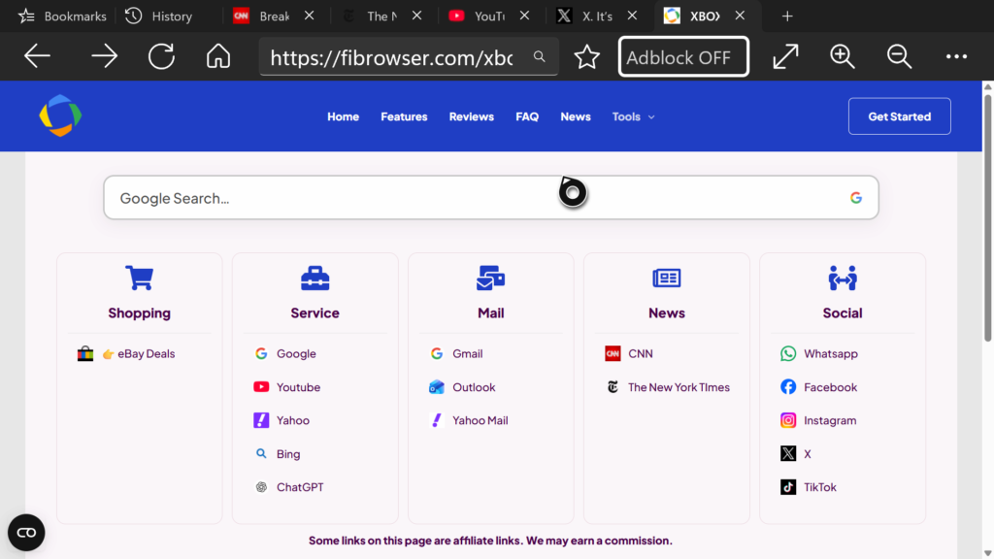Open the Gmail link

[456, 353]
